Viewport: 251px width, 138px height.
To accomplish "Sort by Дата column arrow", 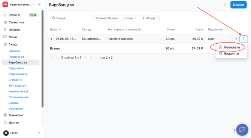I will (x=60, y=29).
